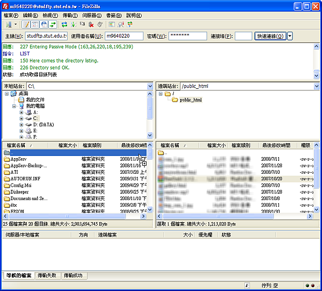The height and width of the screenshot is (291, 322).
Task: Click the username field m9640220
Action: tap(124, 36)
